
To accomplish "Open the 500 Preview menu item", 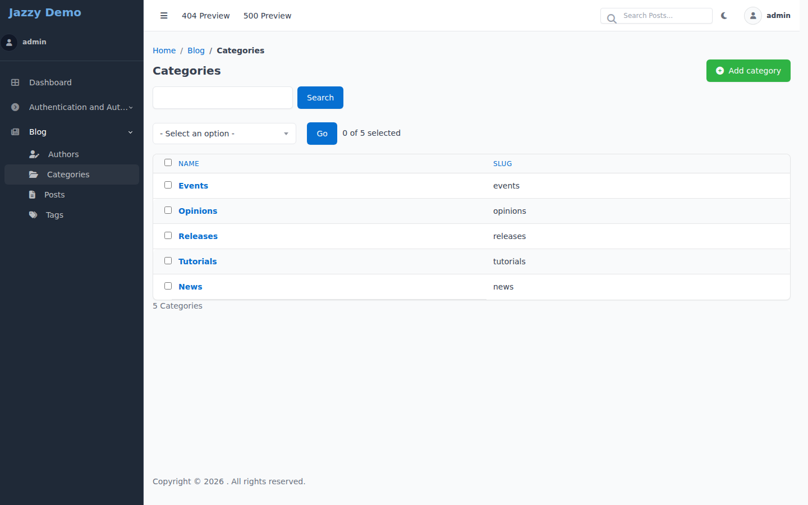I will pos(267,16).
